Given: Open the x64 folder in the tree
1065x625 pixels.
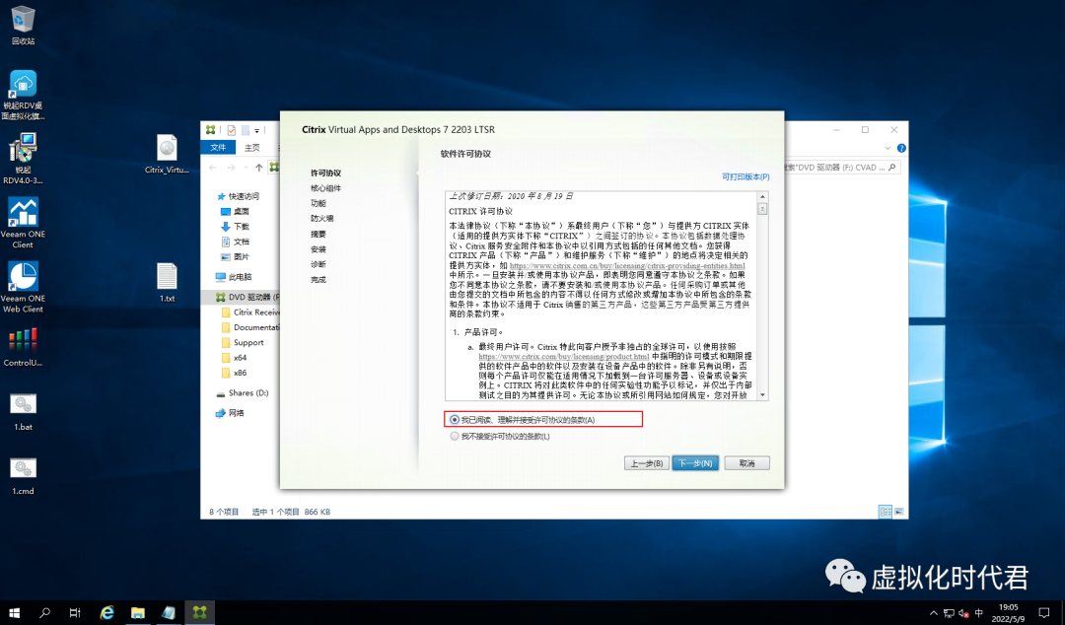Looking at the screenshot, I should (240, 358).
